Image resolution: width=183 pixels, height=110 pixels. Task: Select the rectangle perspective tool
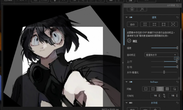click(x=164, y=24)
